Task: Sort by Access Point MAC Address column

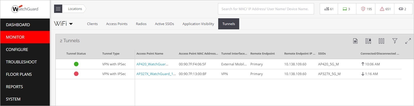Action: (198, 53)
